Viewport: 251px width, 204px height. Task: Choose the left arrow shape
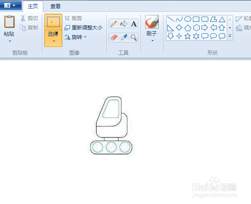point(213,28)
